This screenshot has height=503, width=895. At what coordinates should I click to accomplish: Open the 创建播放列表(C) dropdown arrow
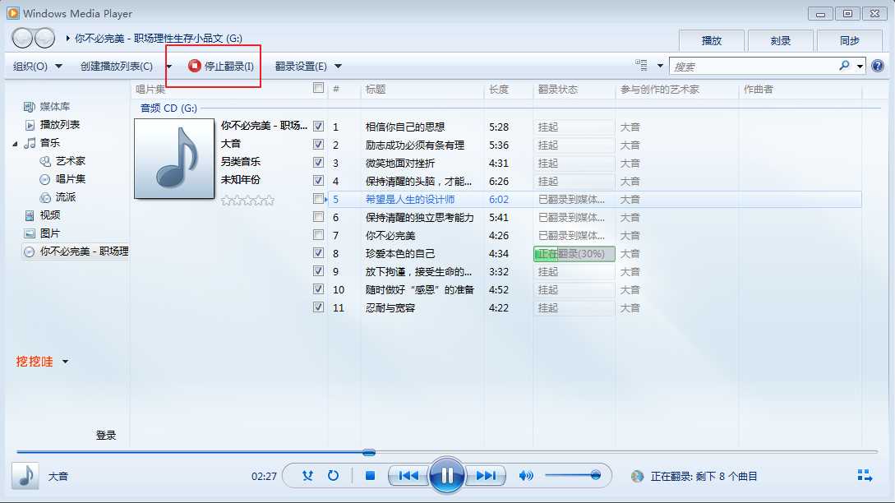coord(168,67)
